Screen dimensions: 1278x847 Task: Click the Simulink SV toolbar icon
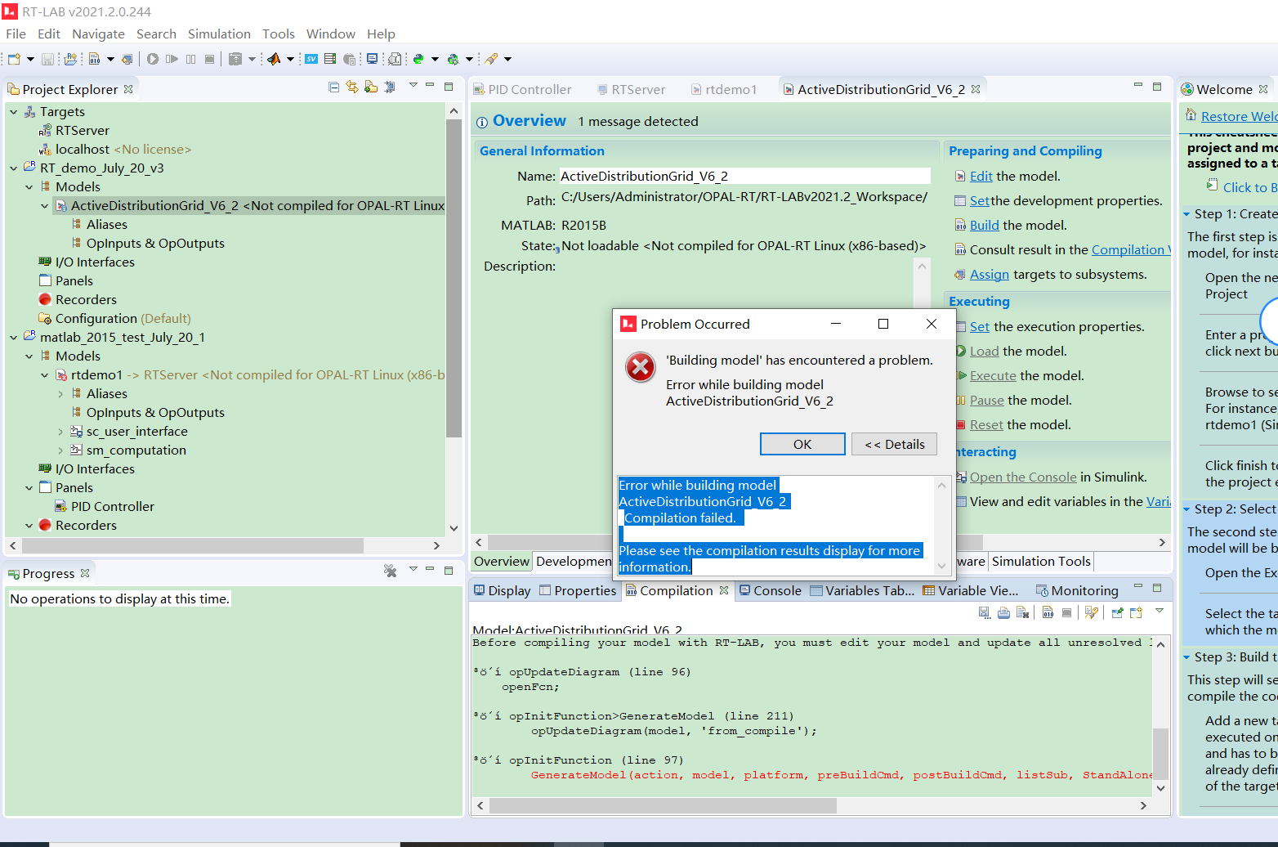(311, 59)
